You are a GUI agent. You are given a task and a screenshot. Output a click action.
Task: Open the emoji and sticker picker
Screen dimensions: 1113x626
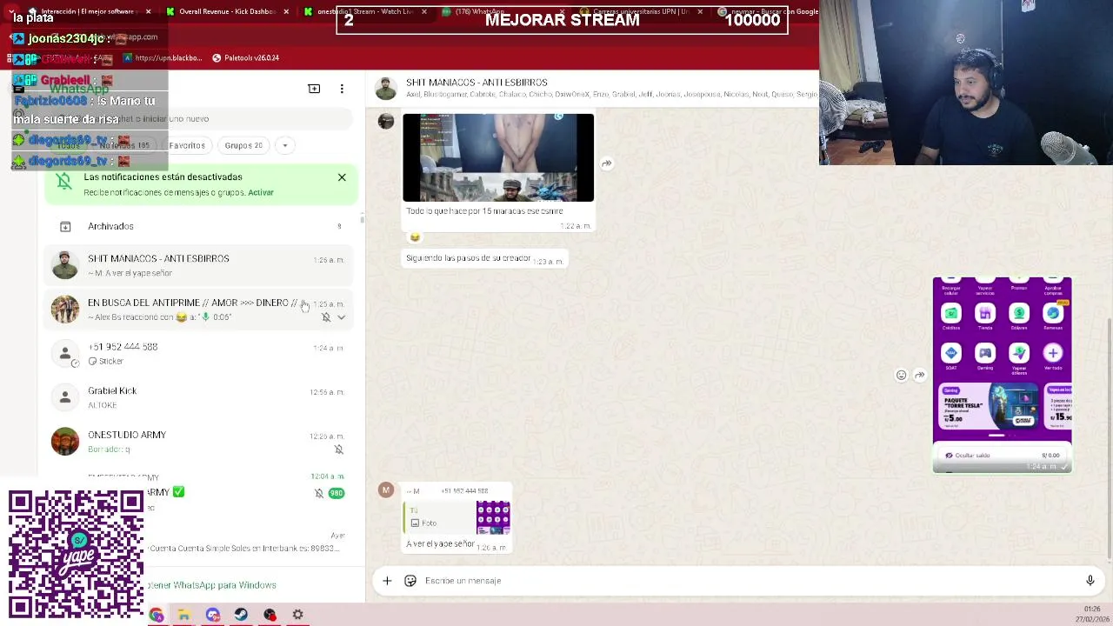(x=410, y=581)
